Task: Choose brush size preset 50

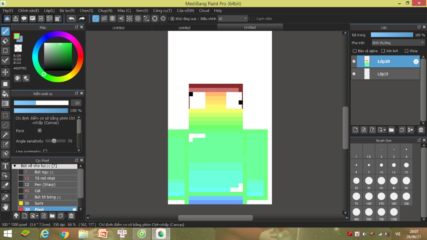Action: (x=406, y=182)
